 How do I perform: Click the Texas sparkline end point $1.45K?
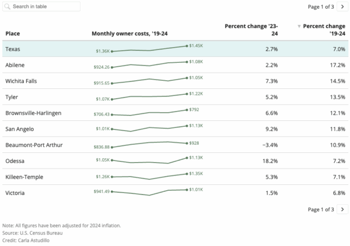[187, 45]
